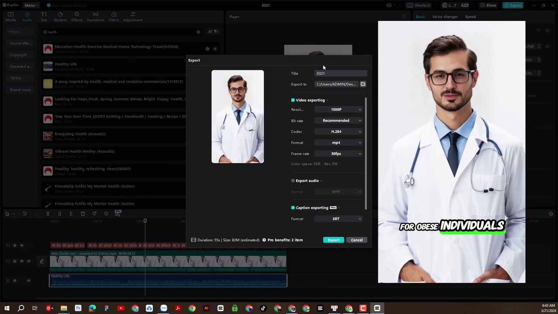This screenshot has height=314, width=558.
Task: Open taskbar Search magnifier
Action: [x=20, y=308]
